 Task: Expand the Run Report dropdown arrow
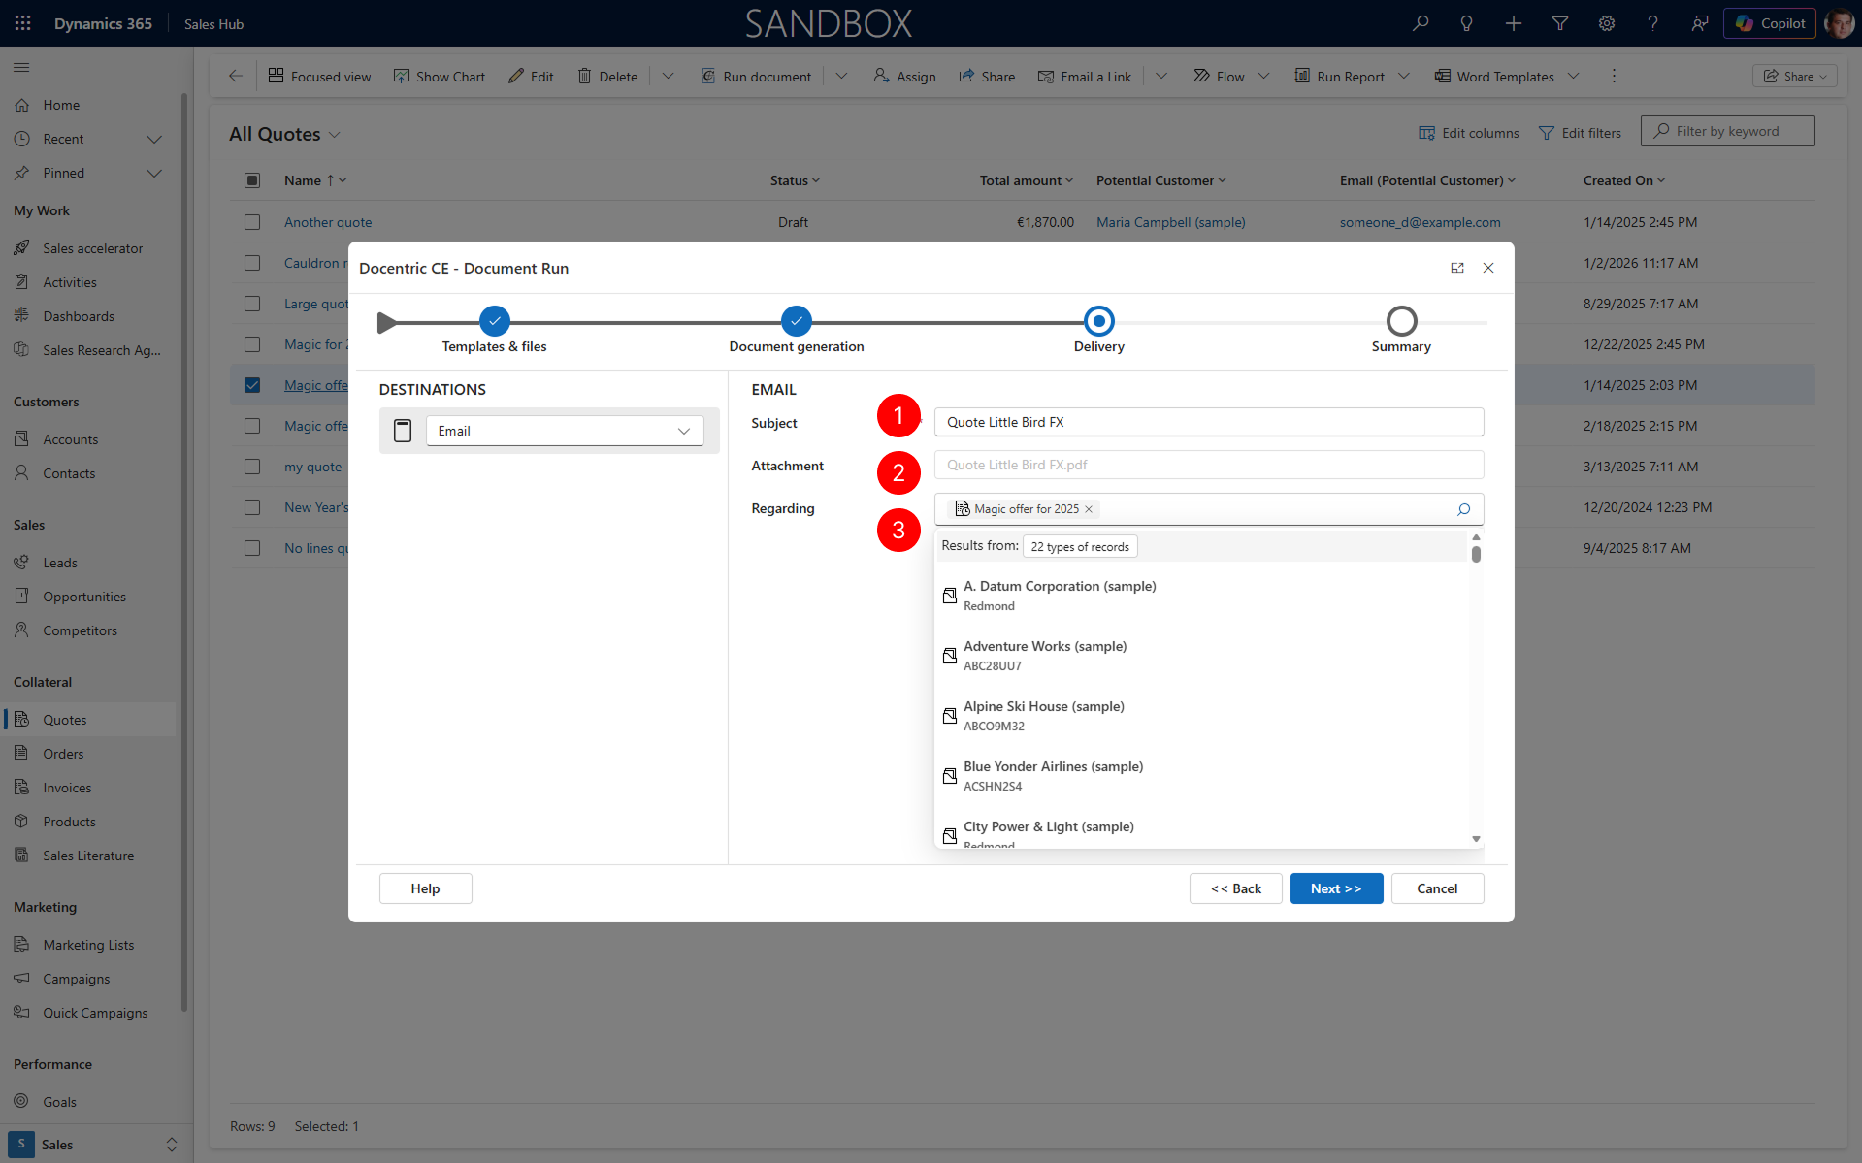tap(1403, 76)
